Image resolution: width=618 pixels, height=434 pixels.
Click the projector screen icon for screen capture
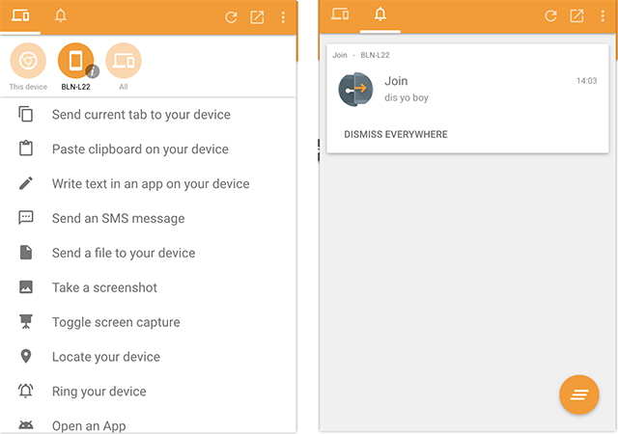pos(26,321)
